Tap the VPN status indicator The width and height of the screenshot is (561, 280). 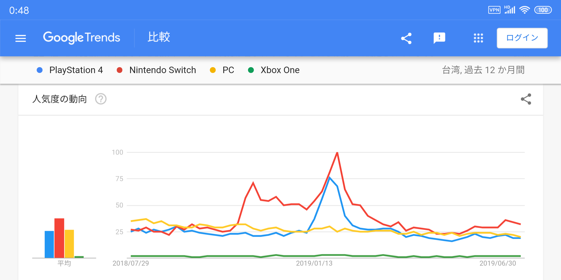tap(494, 10)
